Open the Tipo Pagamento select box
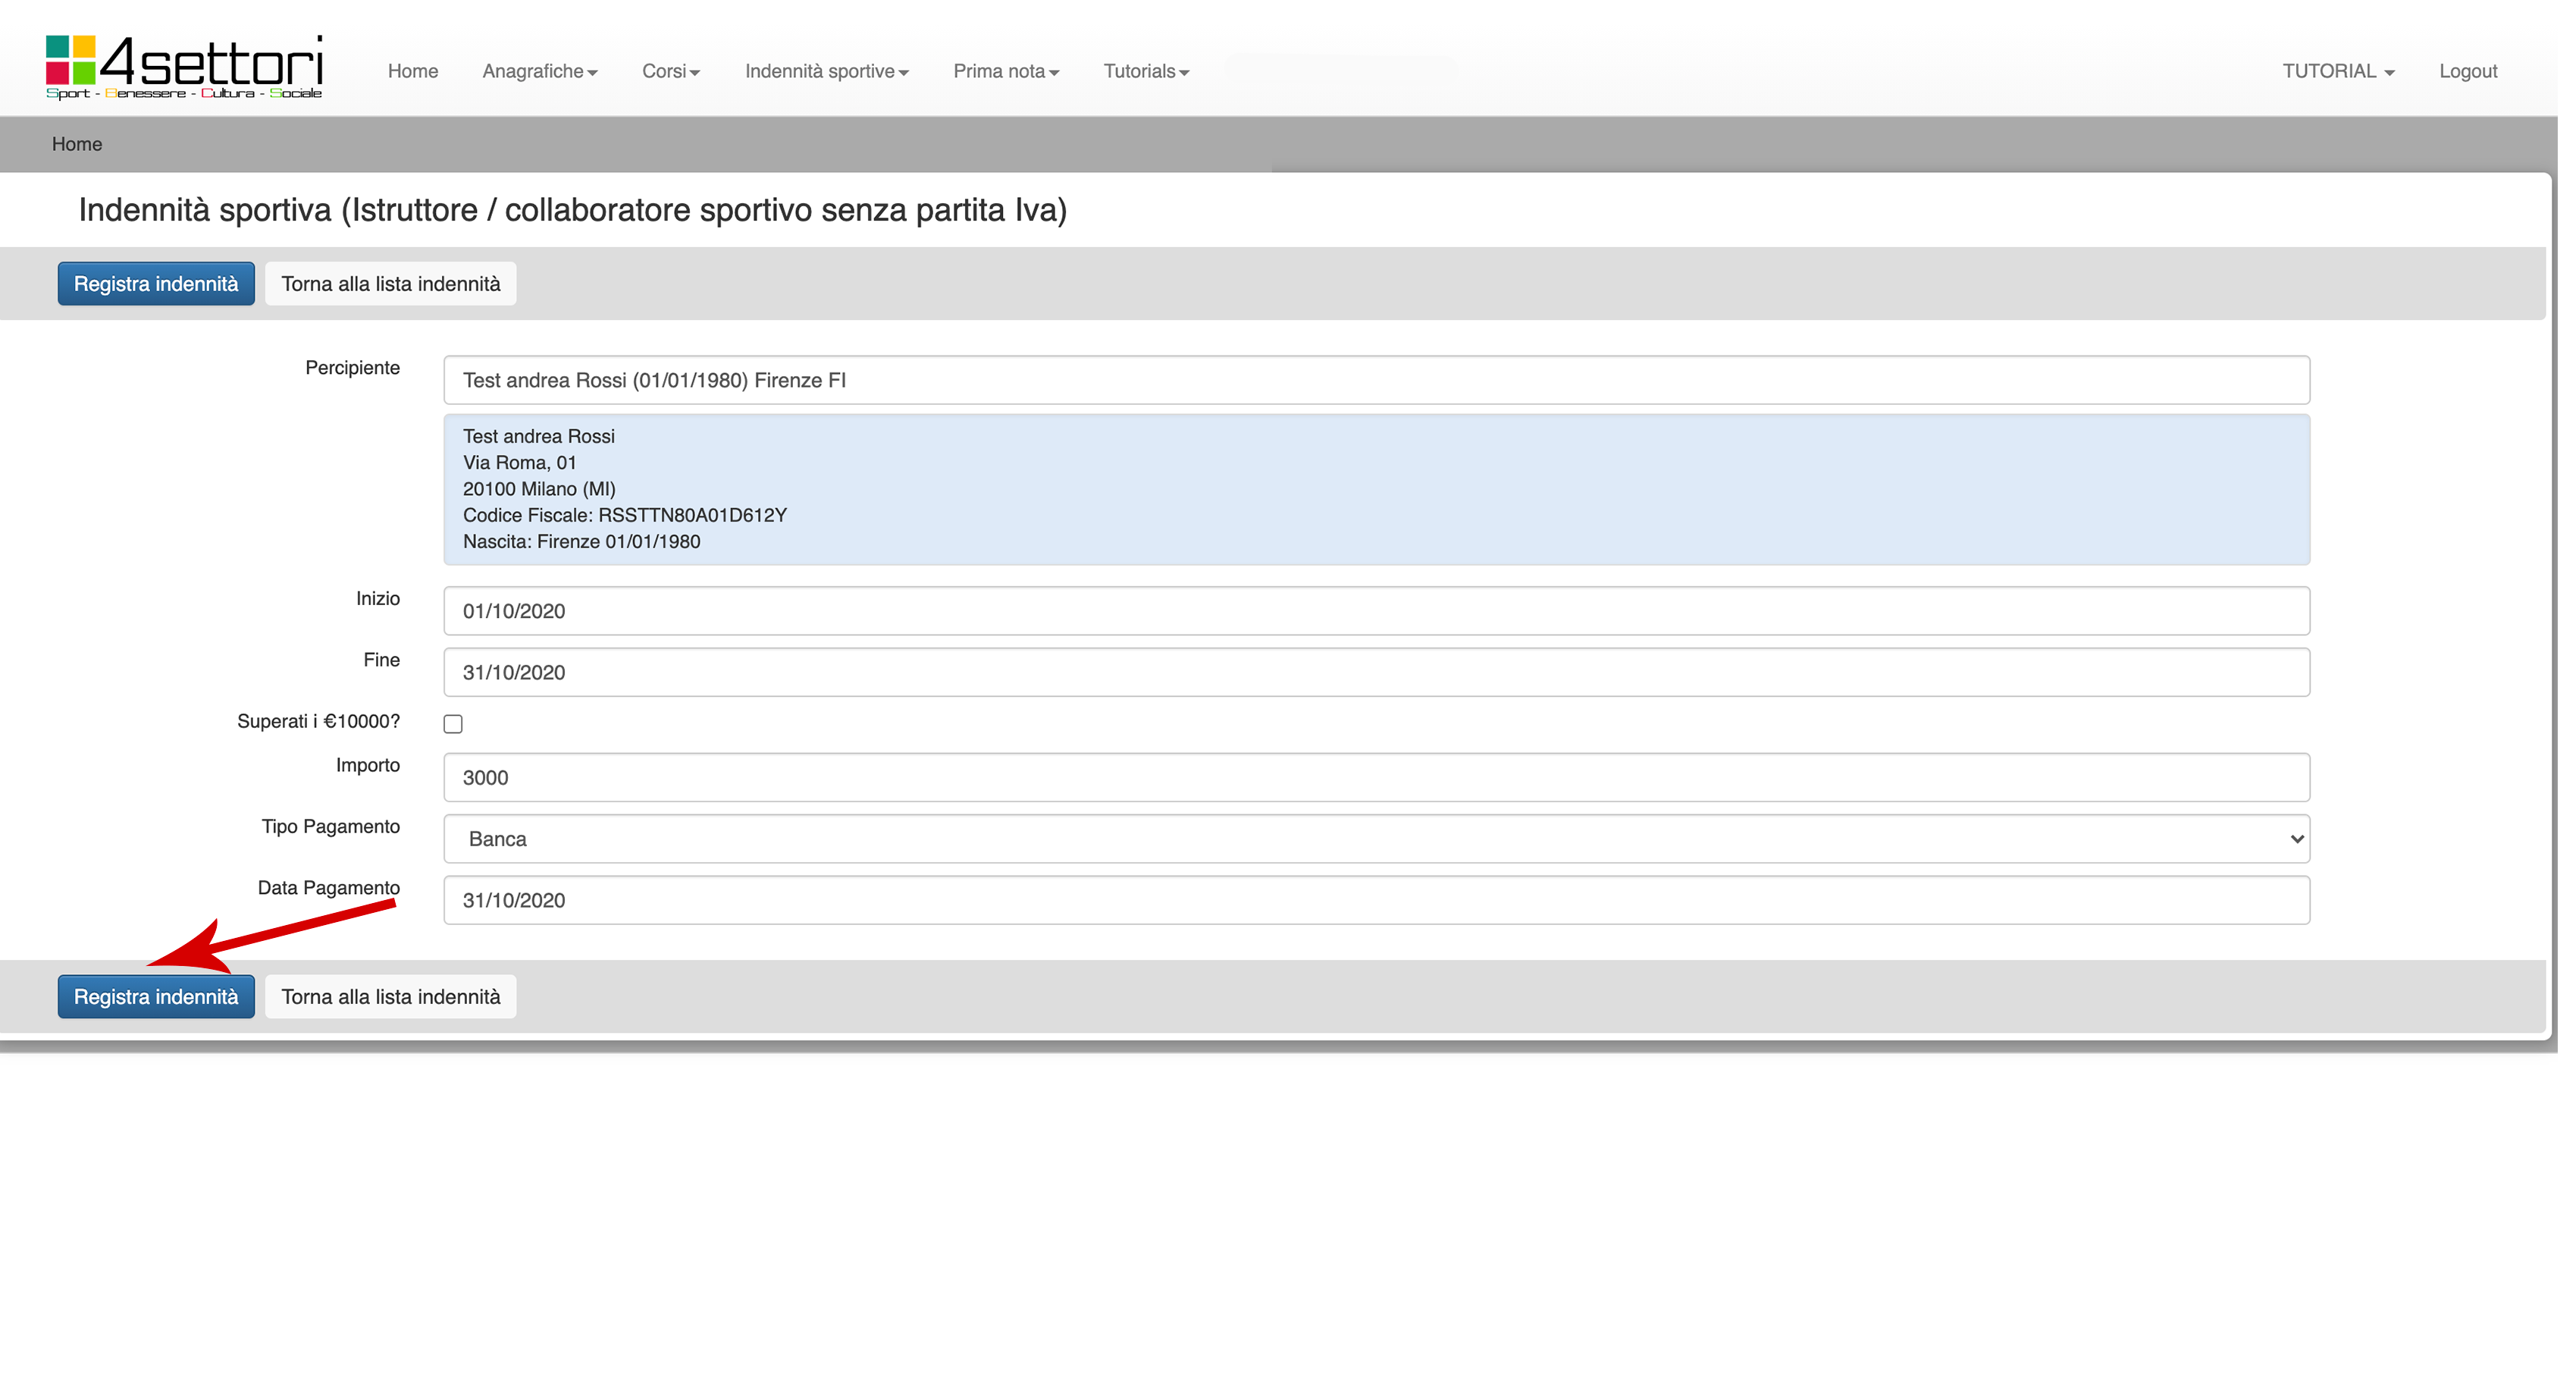 coord(1376,839)
